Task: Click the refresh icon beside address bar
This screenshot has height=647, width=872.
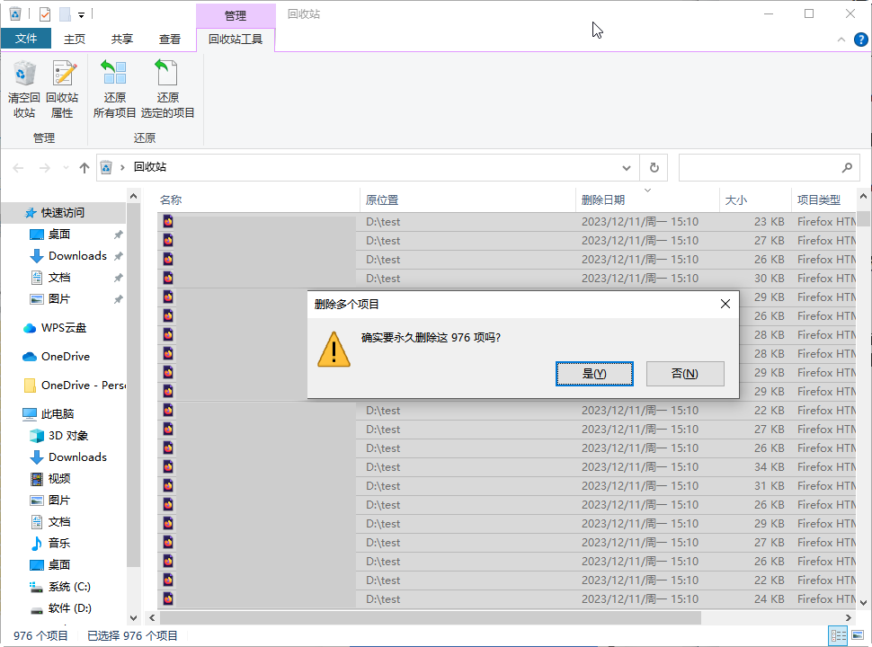Action: click(654, 167)
